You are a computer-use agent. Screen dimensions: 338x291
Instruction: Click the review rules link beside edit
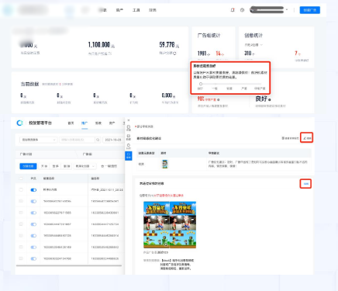[x=290, y=138]
